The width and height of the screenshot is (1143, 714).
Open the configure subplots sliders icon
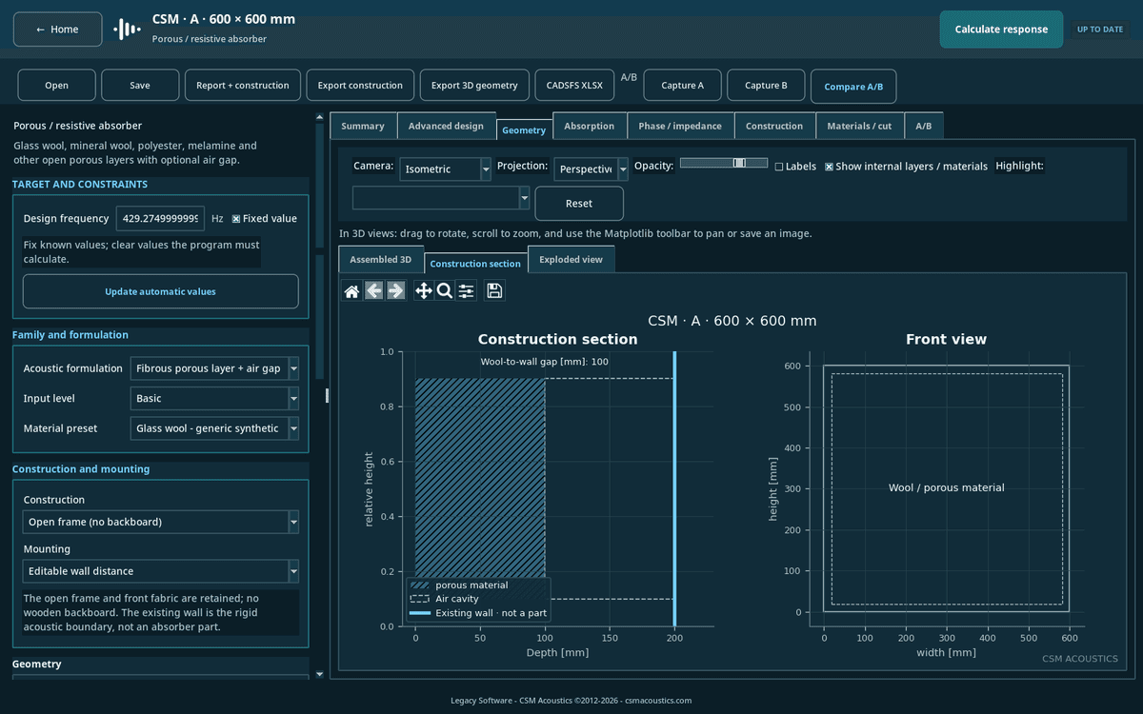click(x=467, y=291)
